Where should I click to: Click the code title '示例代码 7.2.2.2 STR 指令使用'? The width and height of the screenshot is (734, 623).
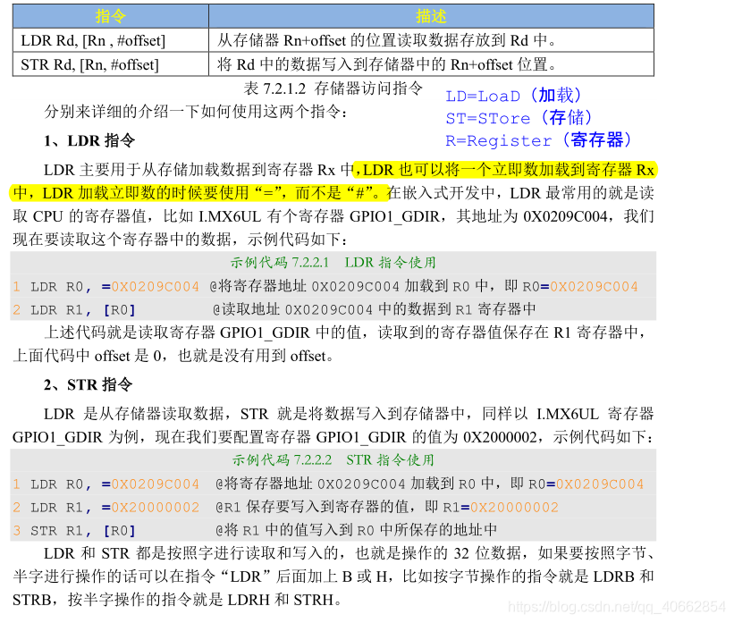point(333,459)
